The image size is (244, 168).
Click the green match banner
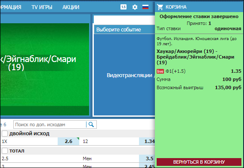click(x=45, y=69)
